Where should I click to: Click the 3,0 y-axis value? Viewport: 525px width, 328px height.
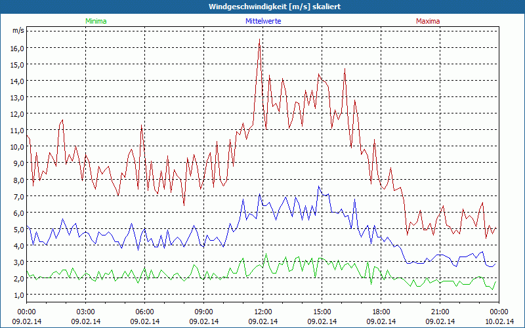click(x=19, y=262)
